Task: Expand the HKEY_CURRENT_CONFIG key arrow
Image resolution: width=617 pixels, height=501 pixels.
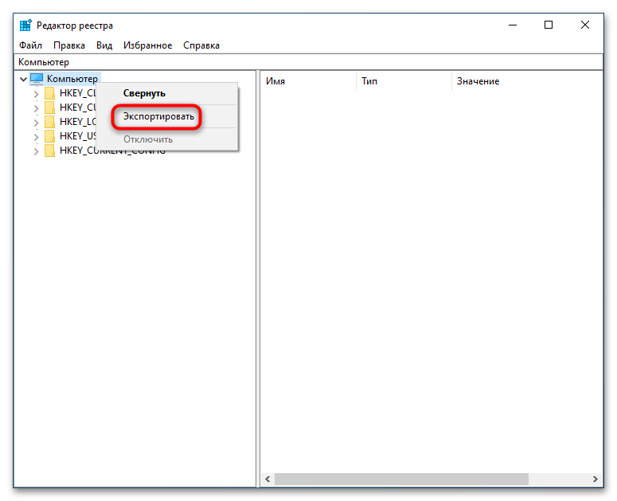Action: click(x=36, y=151)
